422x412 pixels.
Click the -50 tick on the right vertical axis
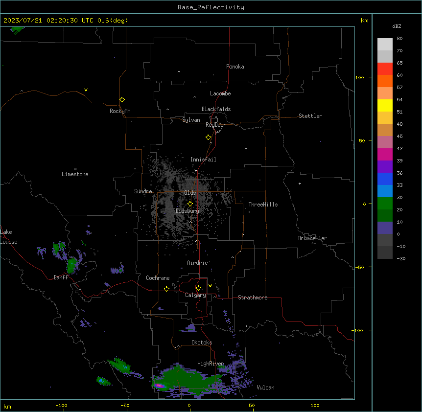coord(359,267)
